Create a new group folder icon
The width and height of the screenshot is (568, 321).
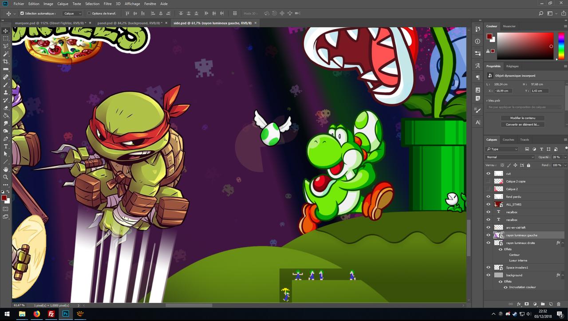(x=542, y=304)
